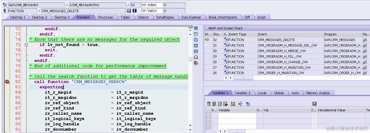The image size is (370, 133).
Task: Close the source code tool with X icon
Action: tap(196, 28)
